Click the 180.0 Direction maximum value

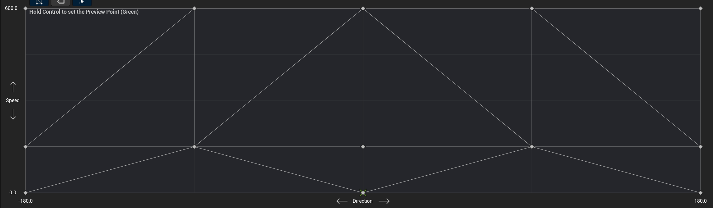701,201
